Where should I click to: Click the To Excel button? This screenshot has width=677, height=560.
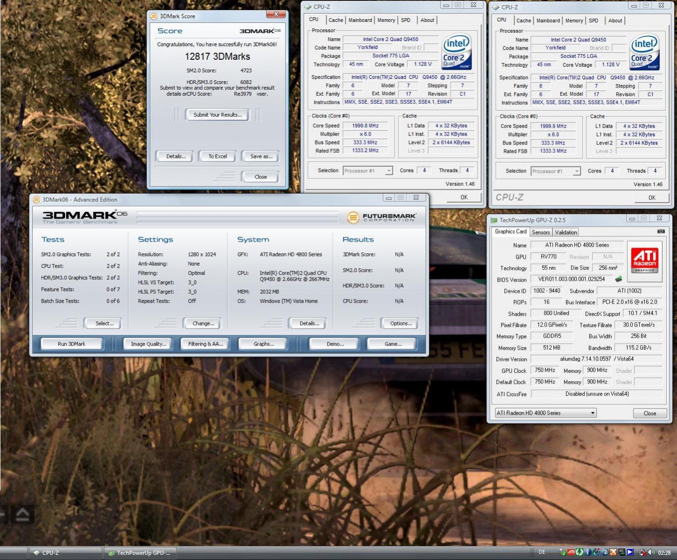click(217, 156)
